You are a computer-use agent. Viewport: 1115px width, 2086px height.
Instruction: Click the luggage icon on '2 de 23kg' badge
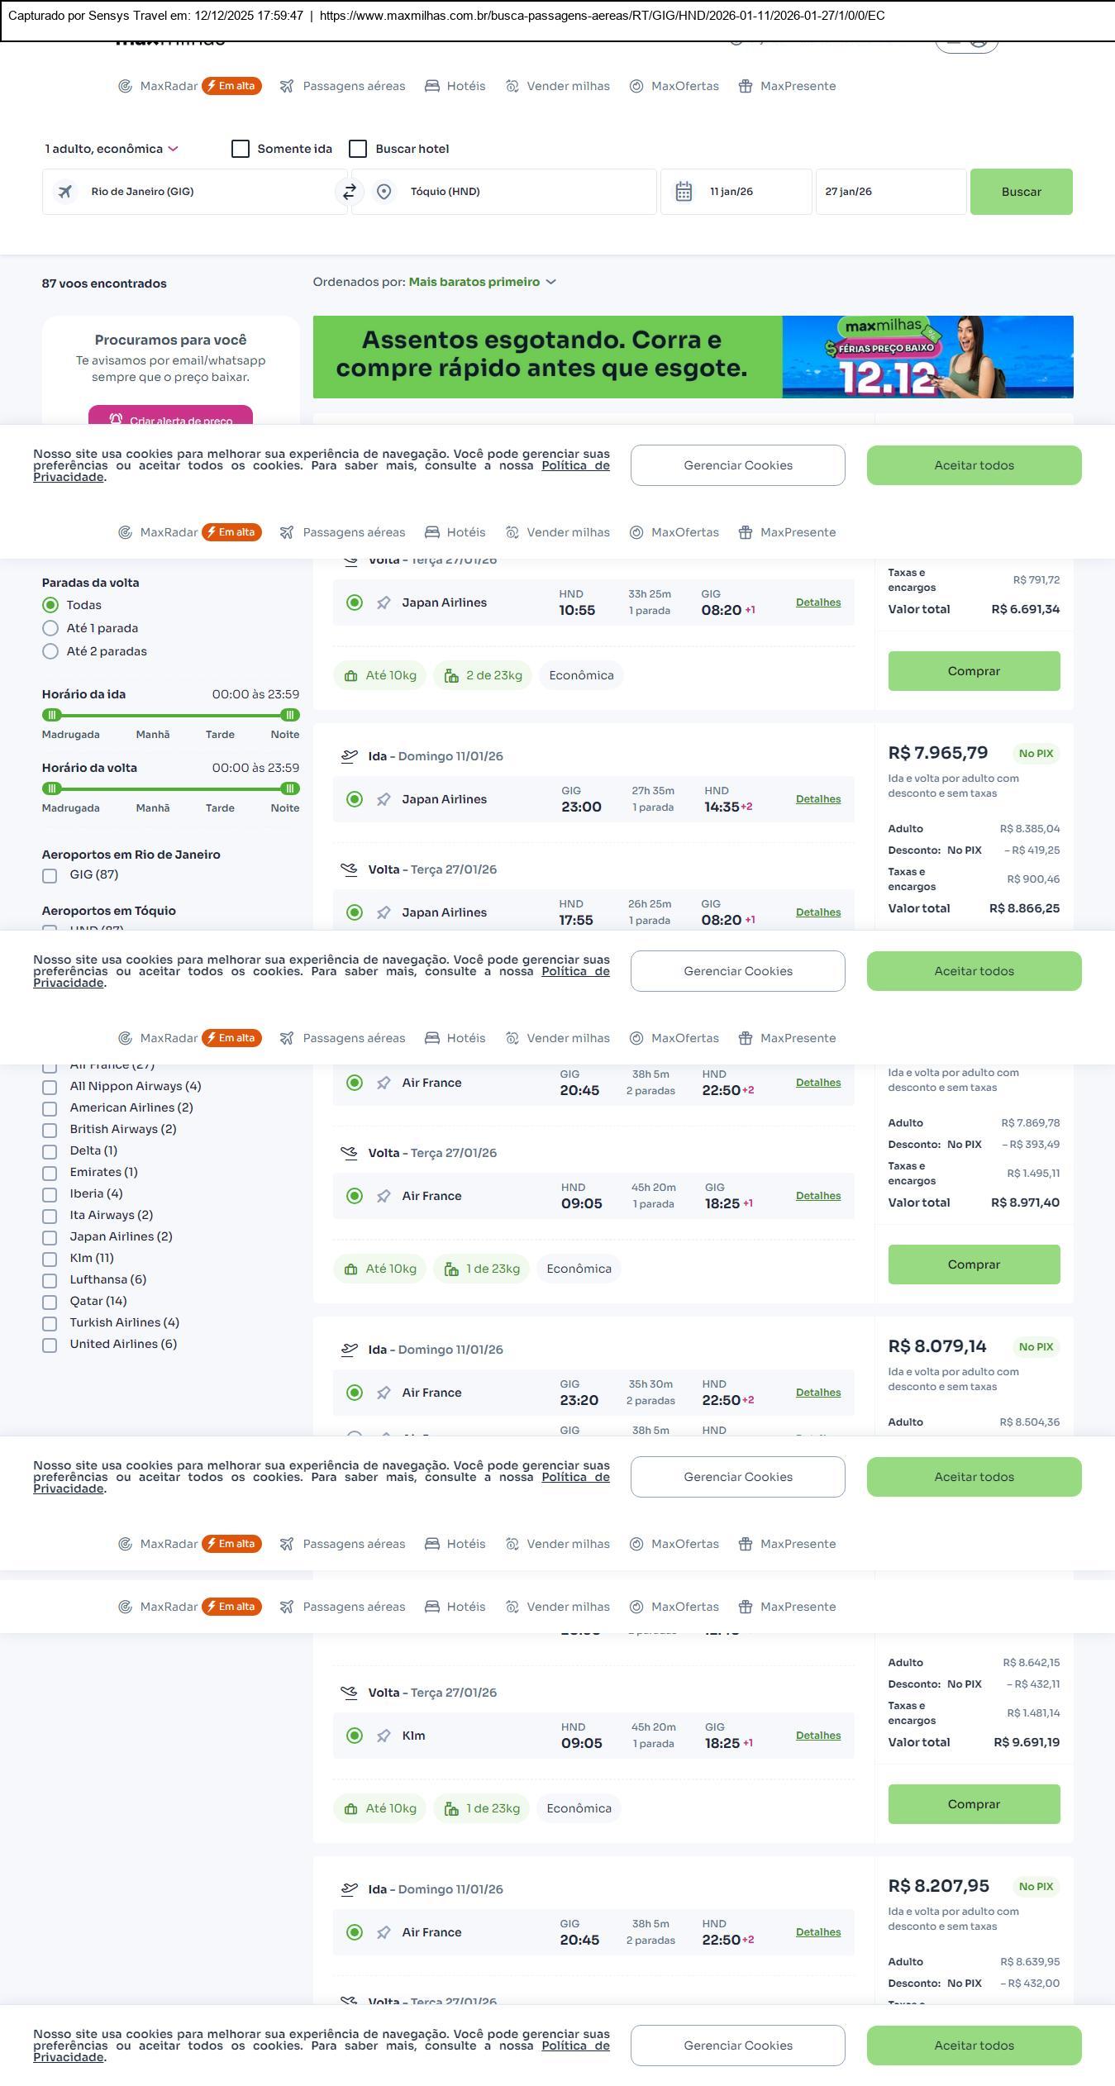(x=451, y=676)
